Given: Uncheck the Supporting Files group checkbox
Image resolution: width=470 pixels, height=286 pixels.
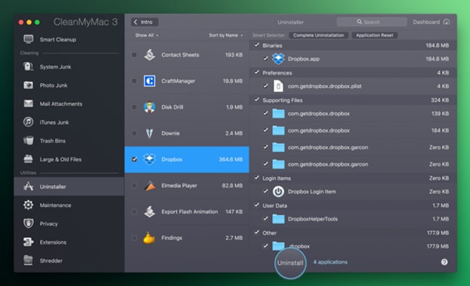Looking at the screenshot, I should pos(257,100).
